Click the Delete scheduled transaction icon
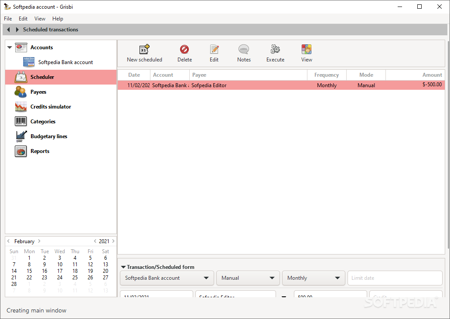This screenshot has width=450, height=319. pos(184,49)
